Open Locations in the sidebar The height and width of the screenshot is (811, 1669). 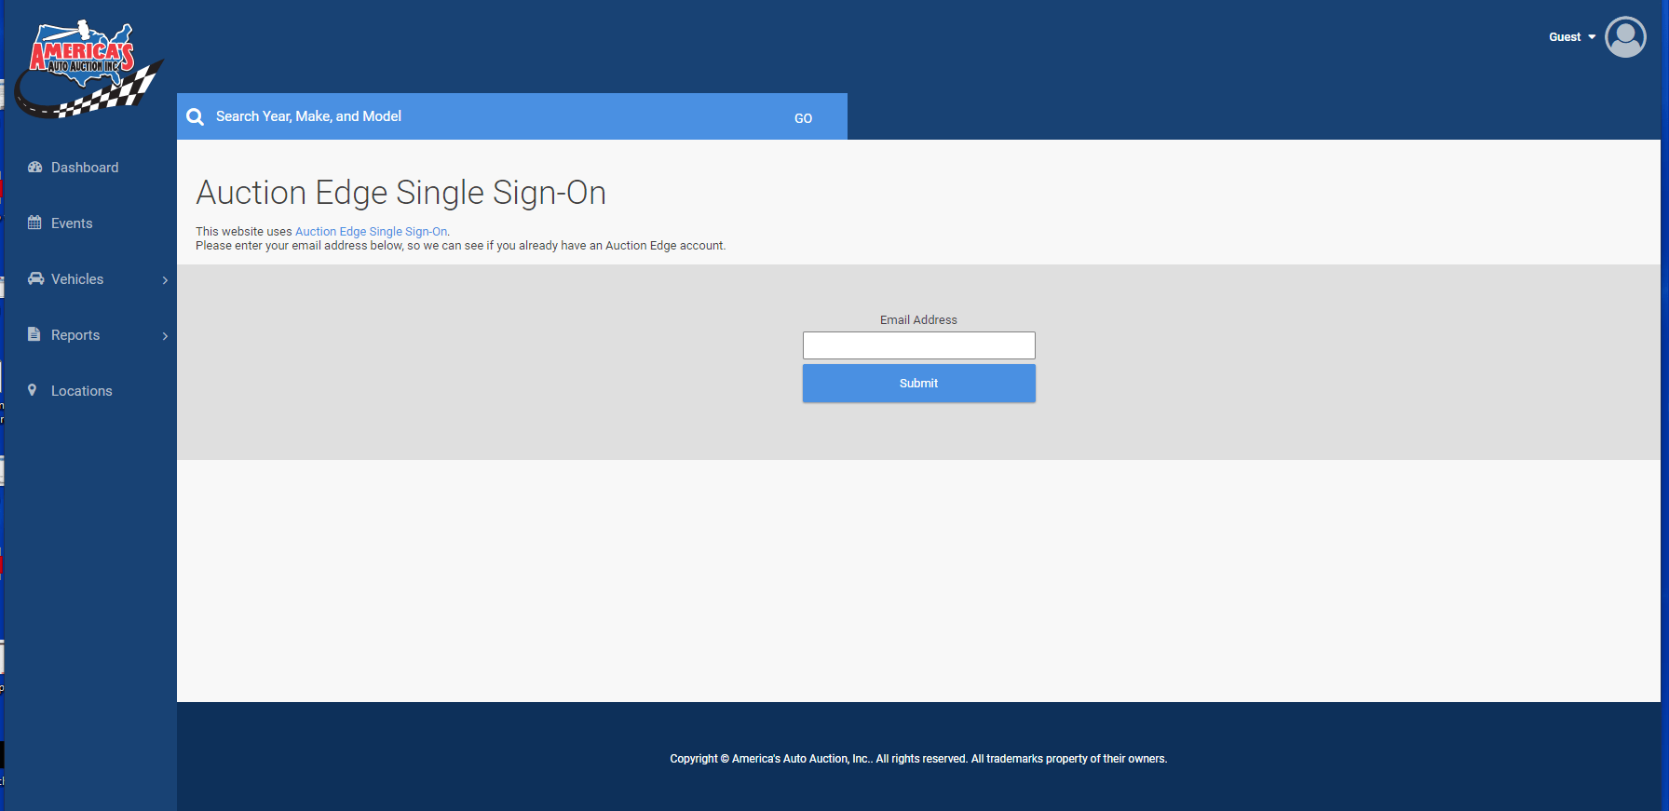point(82,391)
